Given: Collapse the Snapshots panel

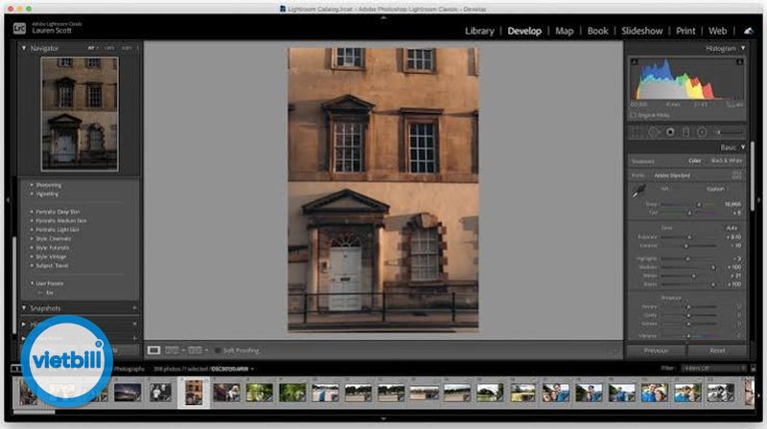Looking at the screenshot, I should click(x=23, y=307).
